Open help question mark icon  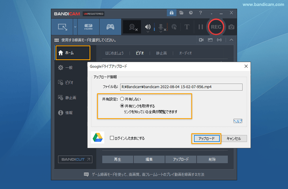pyautogui.click(x=200, y=13)
